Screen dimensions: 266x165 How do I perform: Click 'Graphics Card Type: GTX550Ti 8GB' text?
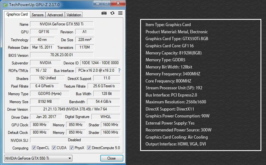point(177,39)
